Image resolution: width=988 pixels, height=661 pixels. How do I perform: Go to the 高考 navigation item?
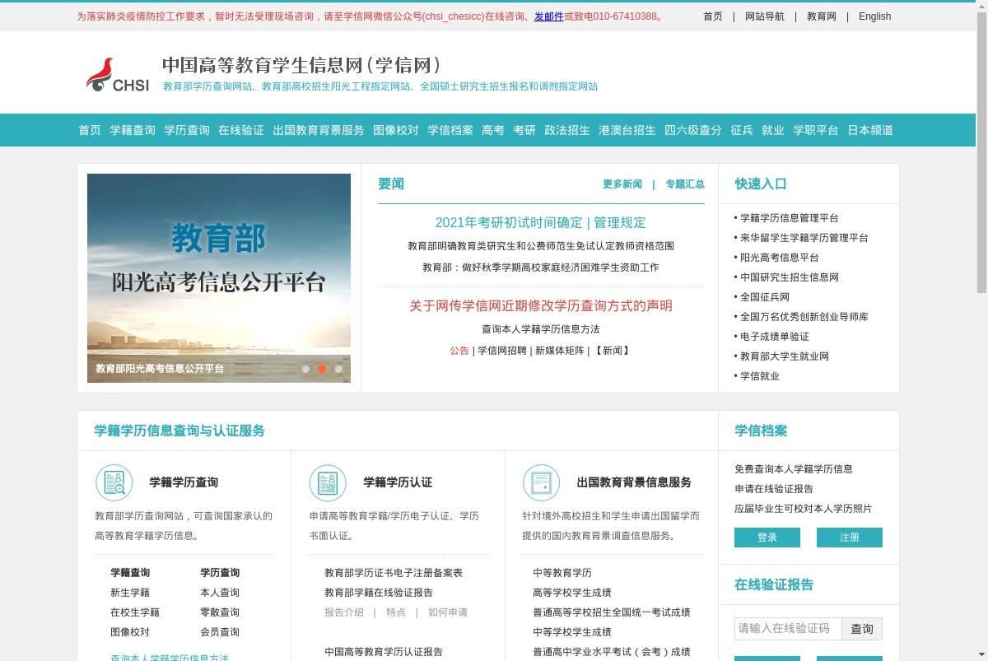[x=493, y=130]
